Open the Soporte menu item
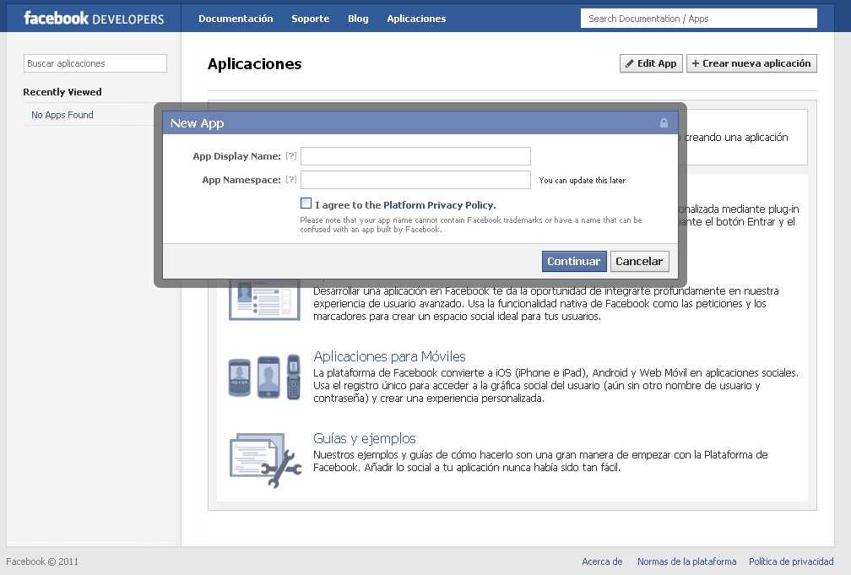Viewport: 851px width, 575px height. [x=311, y=19]
